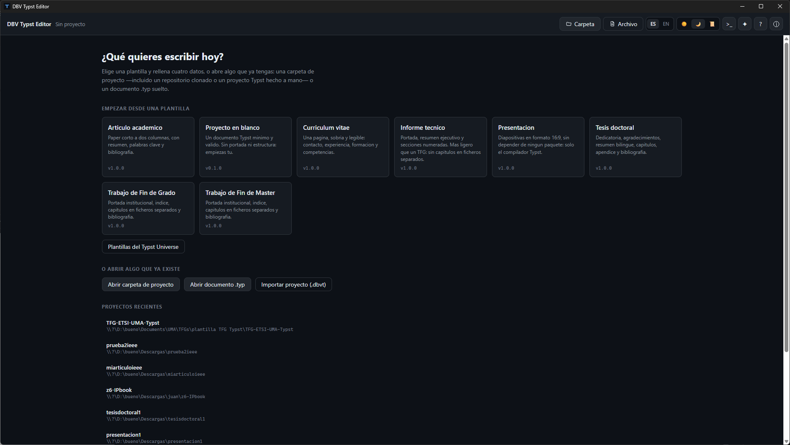Choose the Informe tecnico template
Viewport: 790px width, 445px height.
tap(441, 147)
